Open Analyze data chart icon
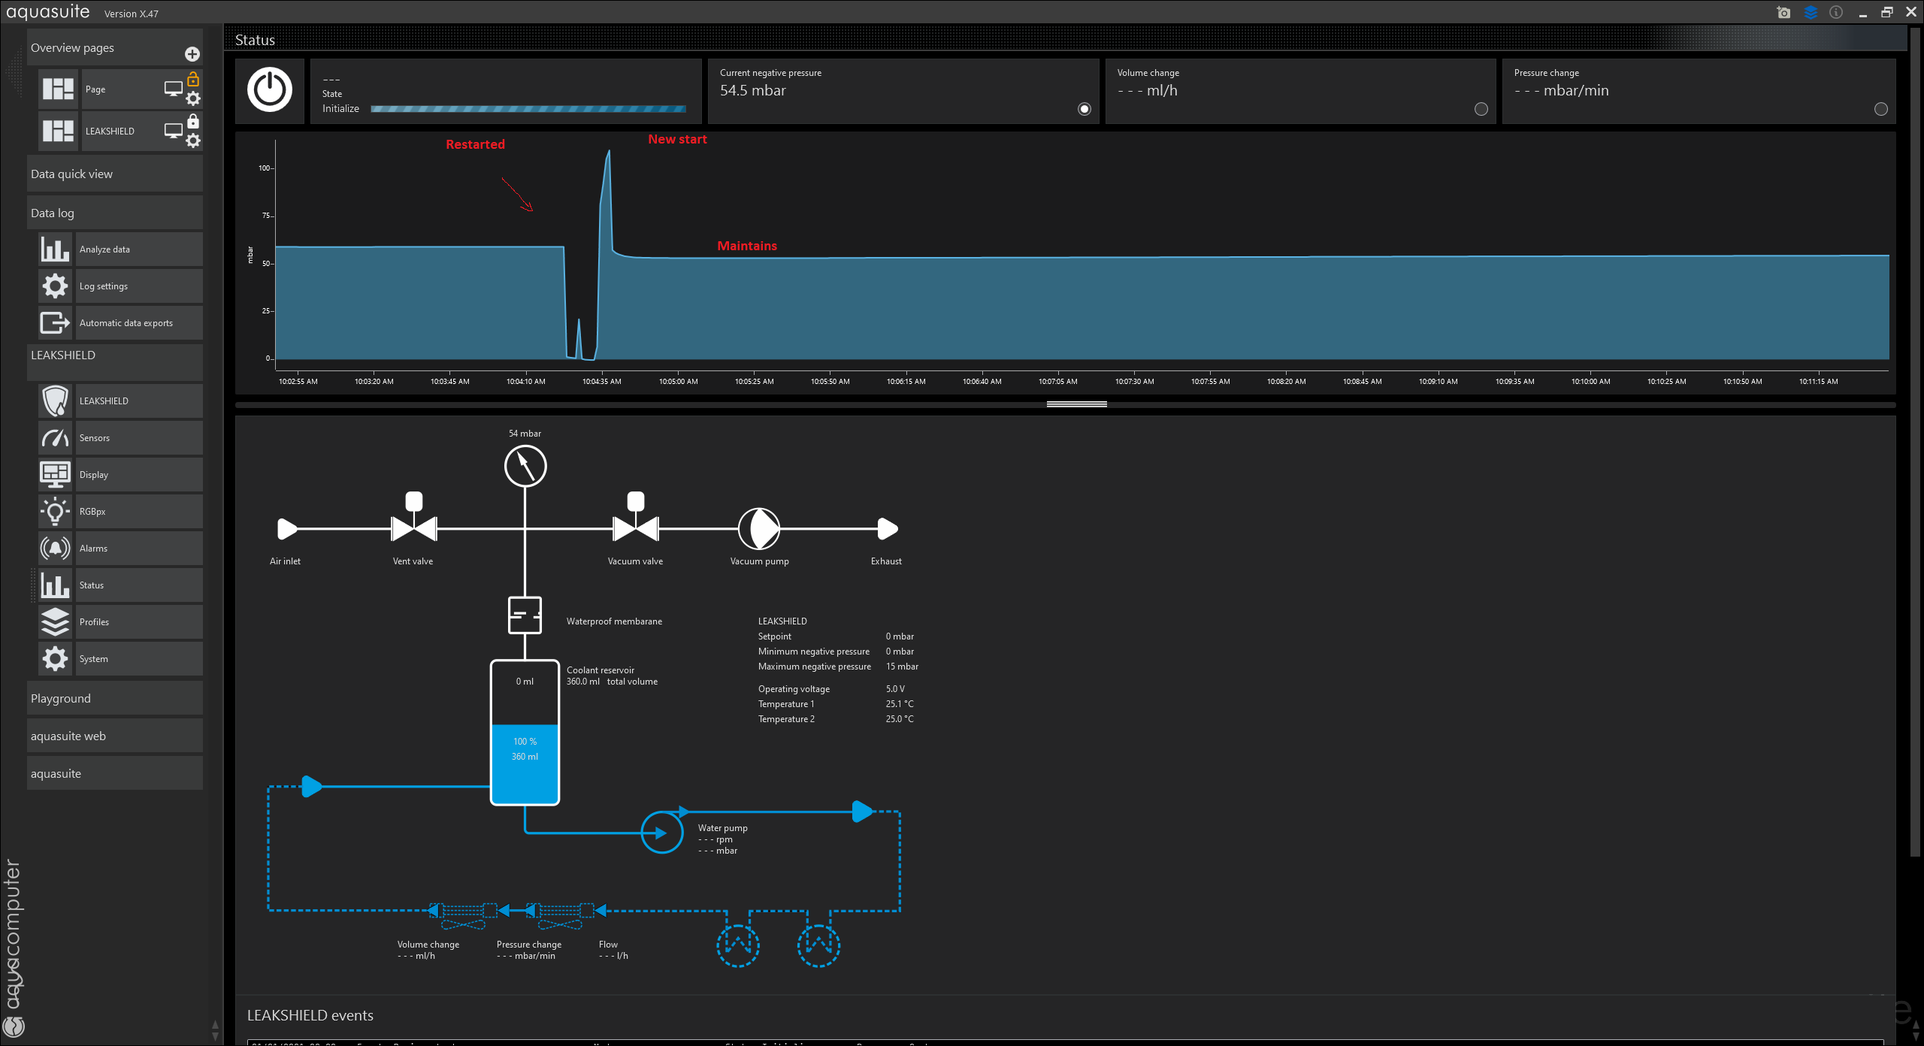This screenshot has height=1046, width=1924. [56, 249]
